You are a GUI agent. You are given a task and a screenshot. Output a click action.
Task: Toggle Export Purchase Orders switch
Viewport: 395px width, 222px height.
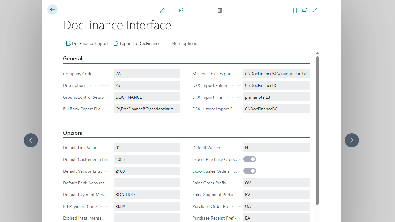click(x=250, y=159)
